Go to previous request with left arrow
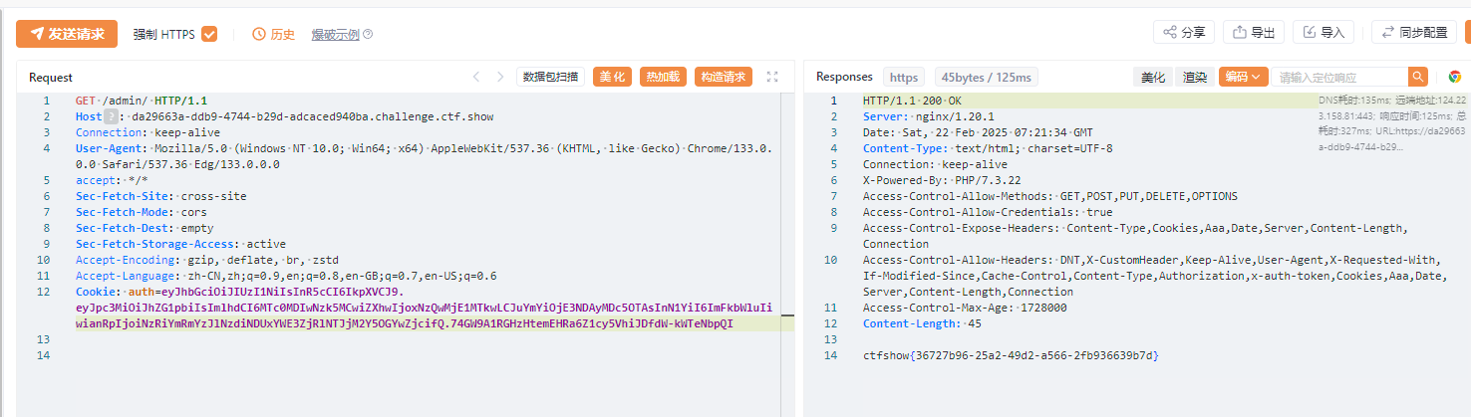Viewport: 1471px width, 417px height. tap(475, 77)
